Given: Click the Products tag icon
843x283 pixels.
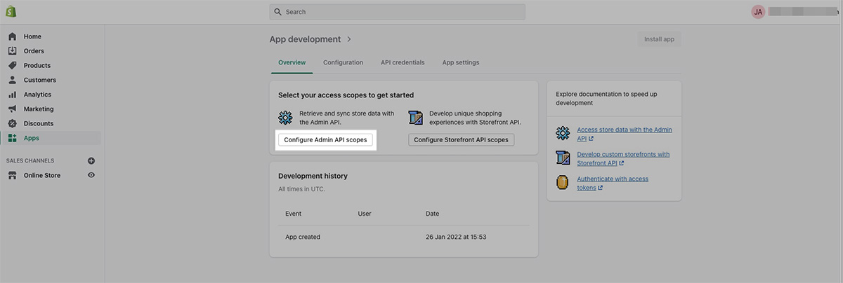Looking at the screenshot, I should coord(12,65).
